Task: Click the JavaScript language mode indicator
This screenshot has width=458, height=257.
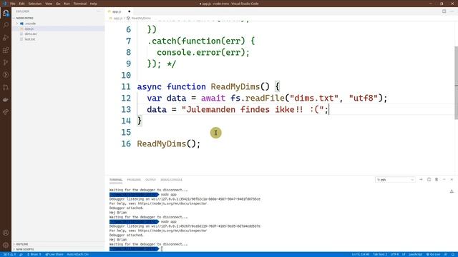Action: (x=415, y=254)
